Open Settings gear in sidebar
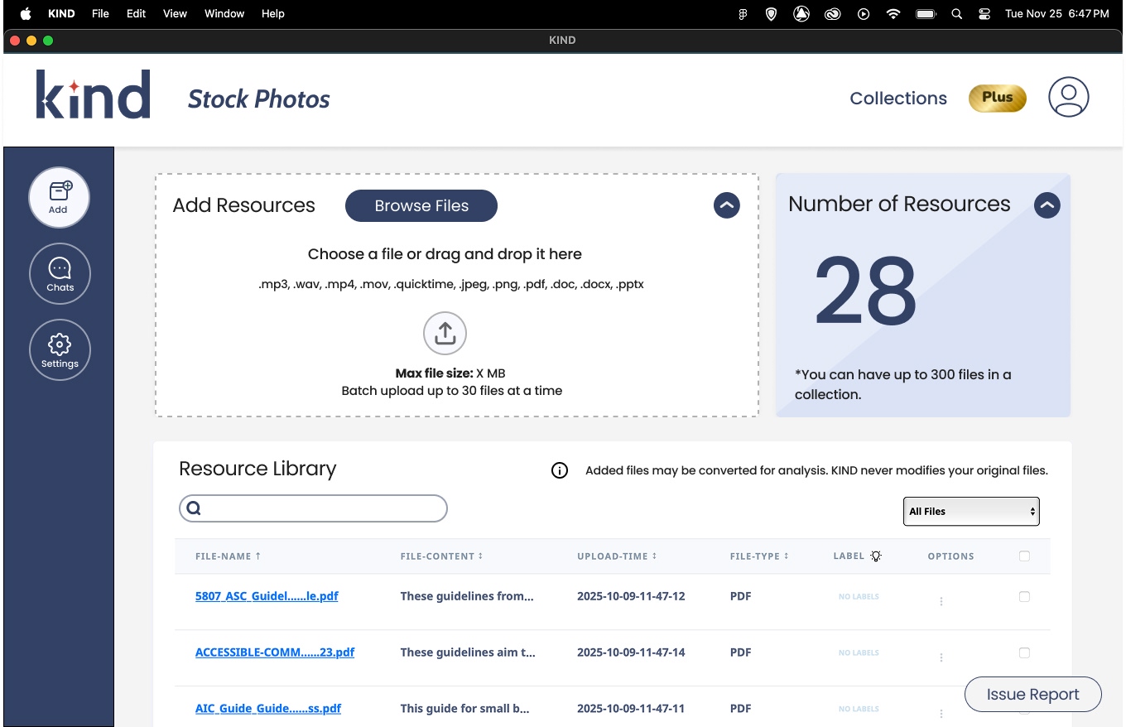Viewport: 1126px width, 727px height. coord(60,349)
